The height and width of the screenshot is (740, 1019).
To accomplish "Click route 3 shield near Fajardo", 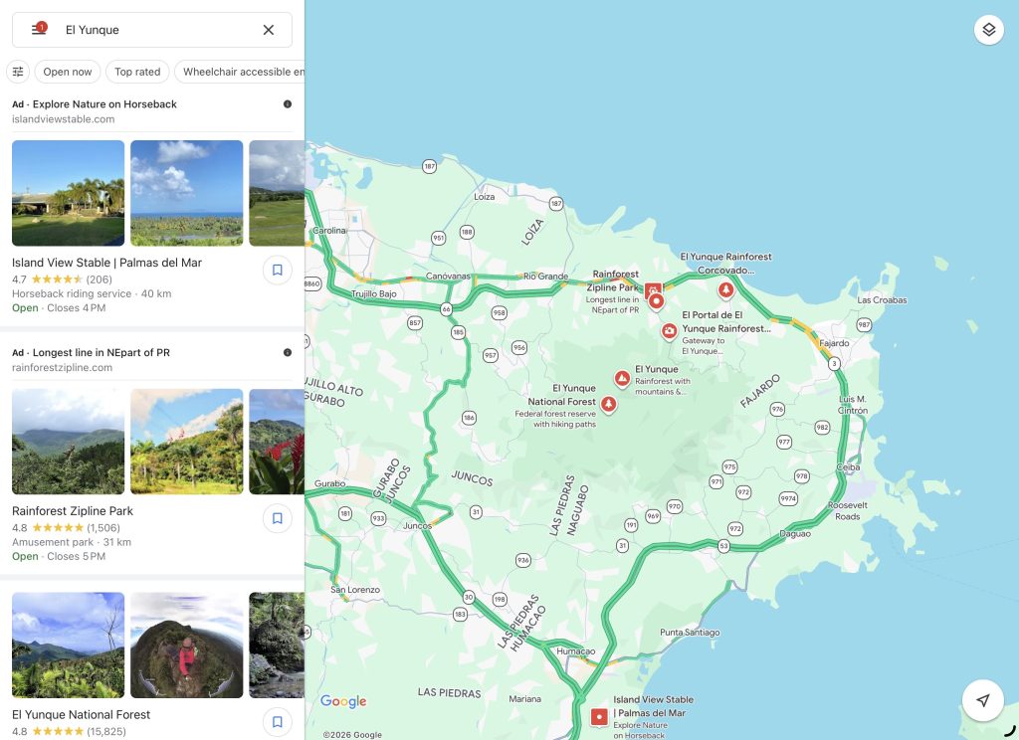I will 835,363.
